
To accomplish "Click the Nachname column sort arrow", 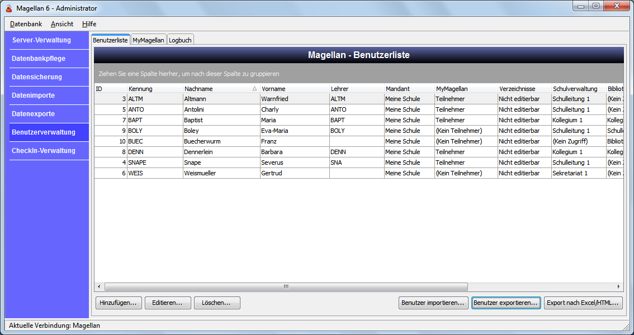I will (254, 88).
